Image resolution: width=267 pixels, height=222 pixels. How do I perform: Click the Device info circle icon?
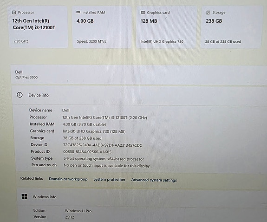point(20,95)
